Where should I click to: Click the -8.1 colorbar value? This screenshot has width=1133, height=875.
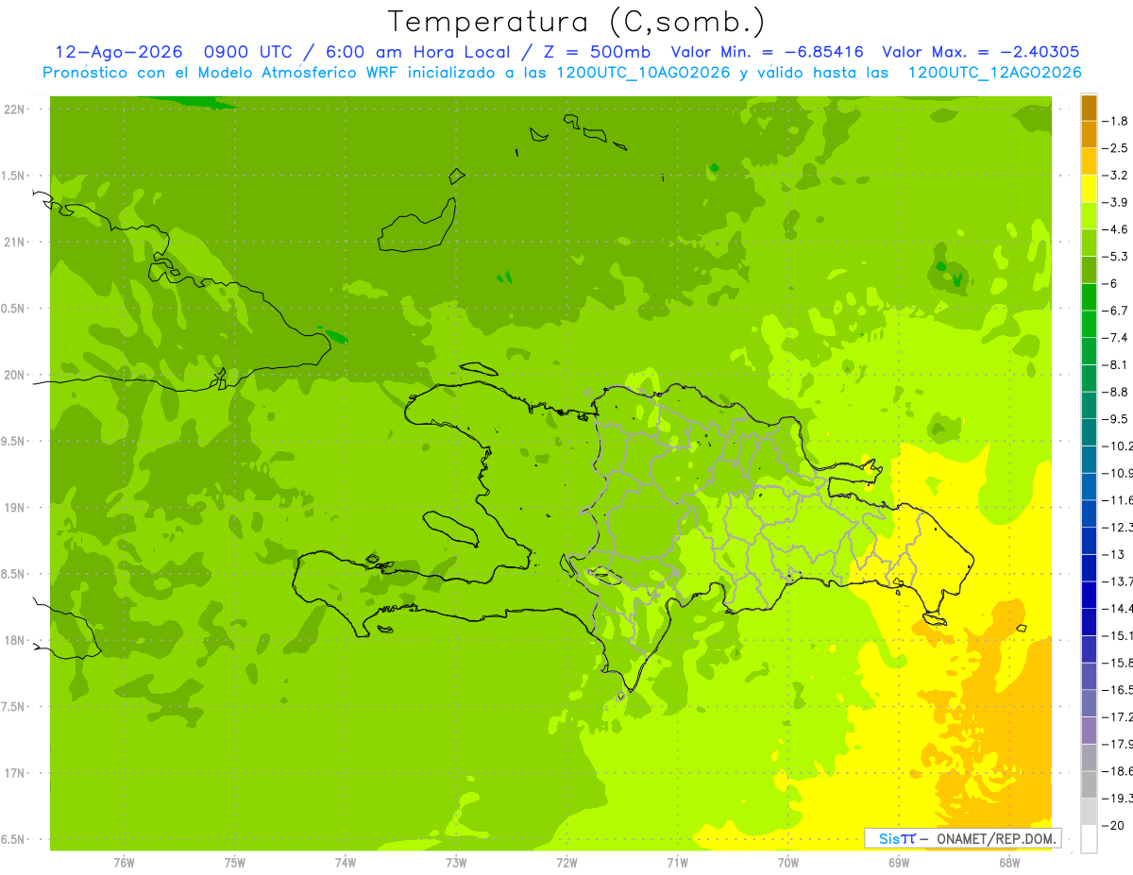[x=1115, y=364]
